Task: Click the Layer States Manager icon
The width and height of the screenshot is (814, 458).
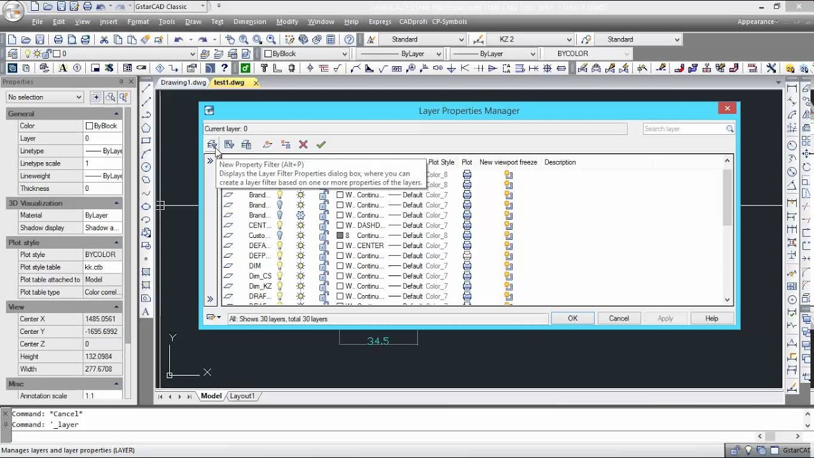Action: (x=246, y=144)
